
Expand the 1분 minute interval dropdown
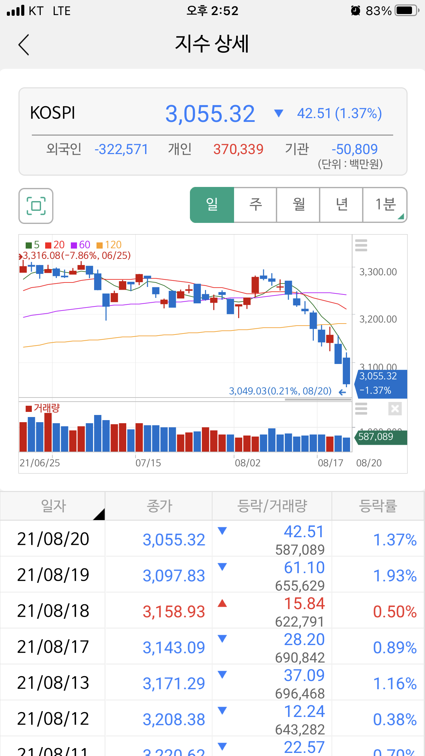pos(385,205)
